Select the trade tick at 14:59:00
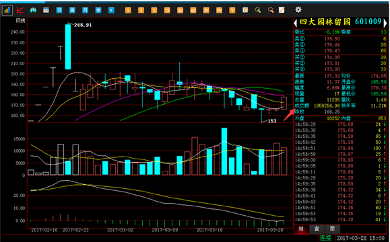390x242 pixels. 340,161
